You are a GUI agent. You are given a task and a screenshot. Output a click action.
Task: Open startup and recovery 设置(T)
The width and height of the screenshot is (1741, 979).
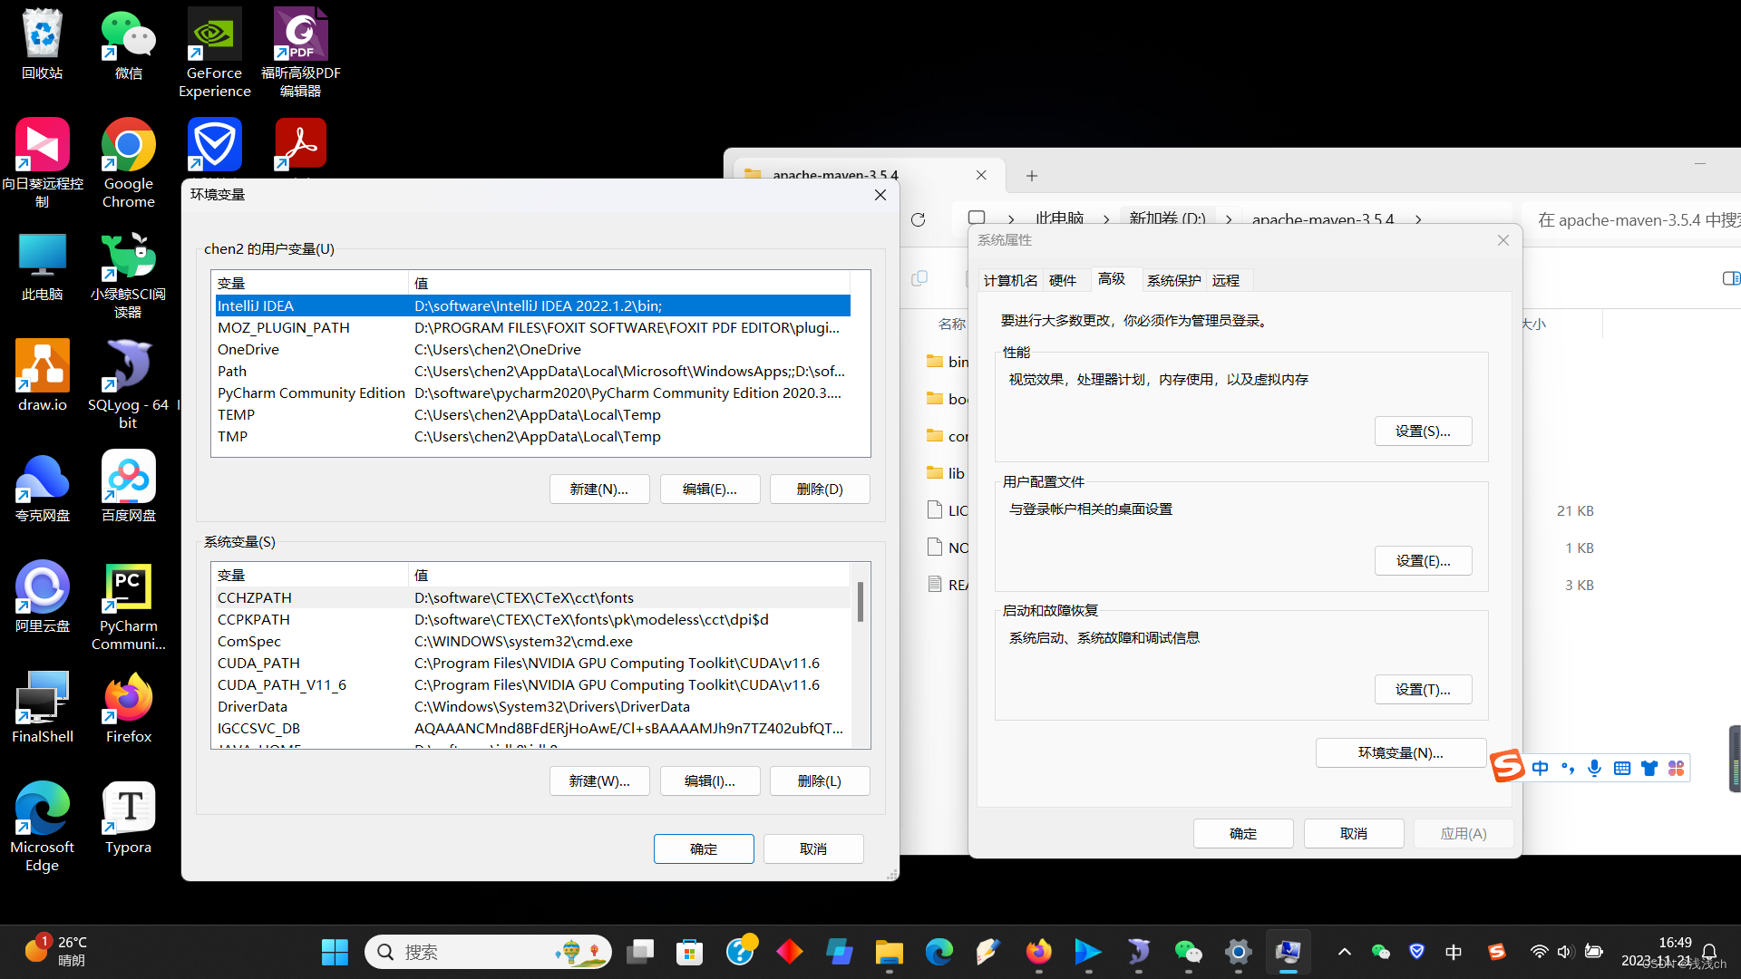point(1423,690)
